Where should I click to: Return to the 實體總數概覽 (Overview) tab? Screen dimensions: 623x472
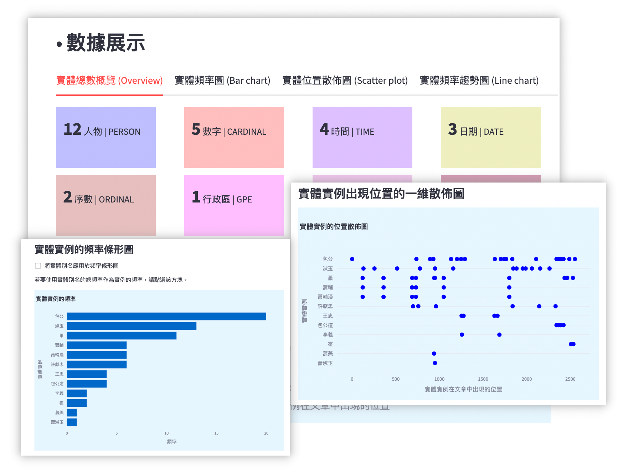pyautogui.click(x=109, y=81)
